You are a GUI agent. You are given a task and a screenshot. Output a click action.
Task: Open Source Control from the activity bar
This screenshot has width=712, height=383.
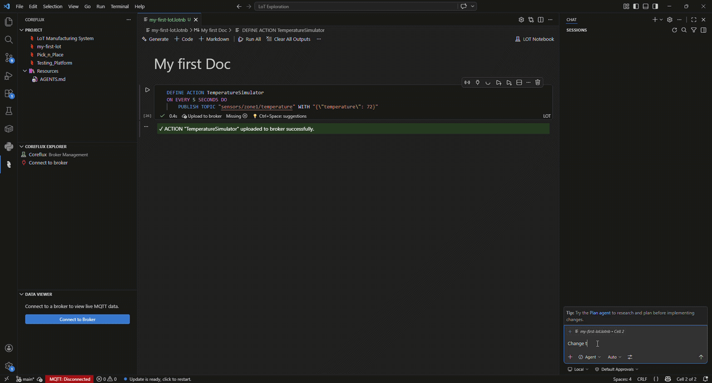(x=8, y=57)
